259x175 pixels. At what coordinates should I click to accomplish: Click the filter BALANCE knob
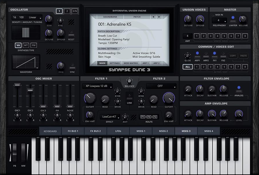[129, 81]
